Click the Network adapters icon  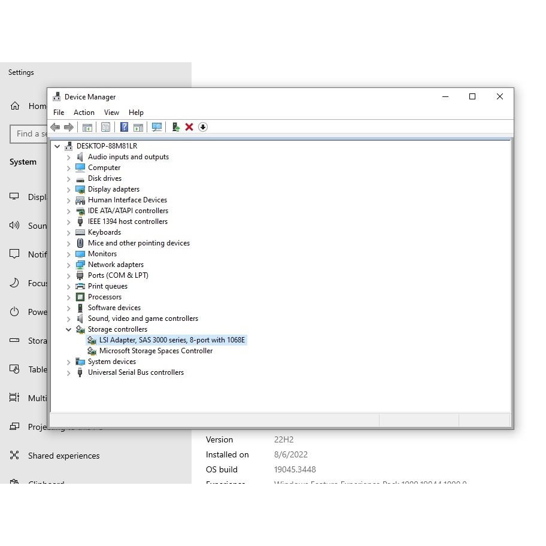coord(80,265)
